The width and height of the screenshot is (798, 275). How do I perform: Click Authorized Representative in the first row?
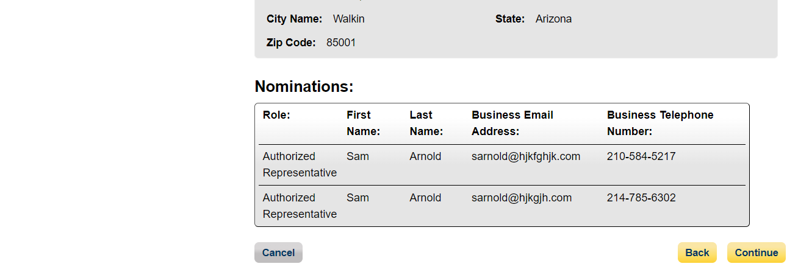click(299, 164)
